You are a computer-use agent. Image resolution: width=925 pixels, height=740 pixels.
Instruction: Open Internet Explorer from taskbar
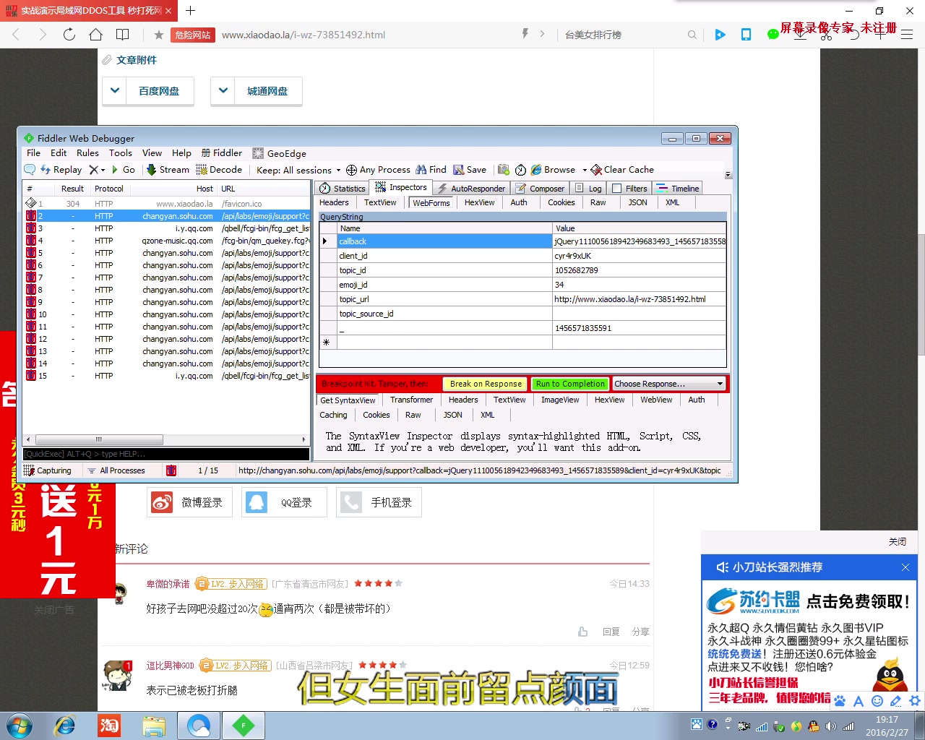tap(65, 726)
